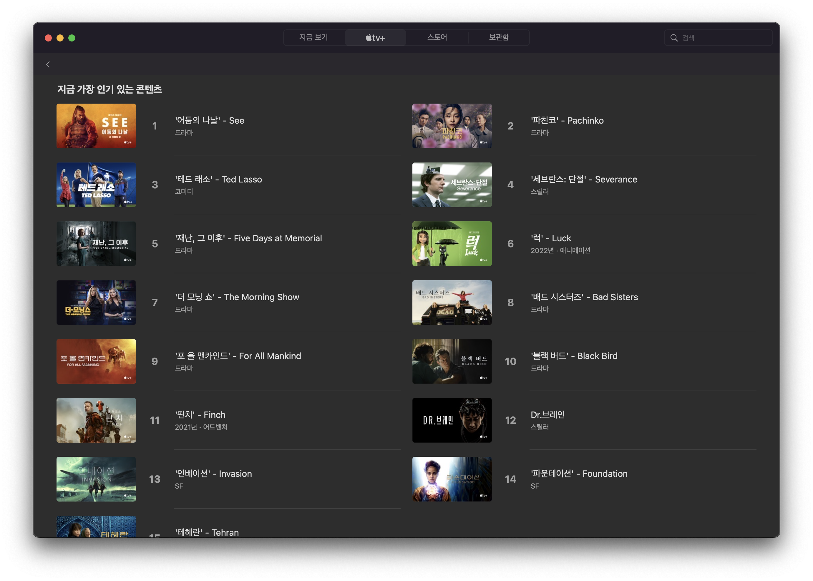Click the Invasion title text
Viewport: 813px width, 581px height.
[x=213, y=474]
